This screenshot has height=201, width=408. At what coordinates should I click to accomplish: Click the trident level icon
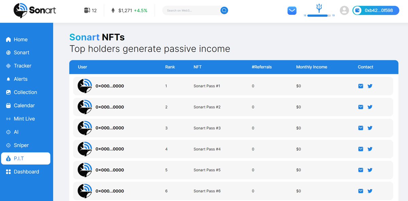point(319,8)
